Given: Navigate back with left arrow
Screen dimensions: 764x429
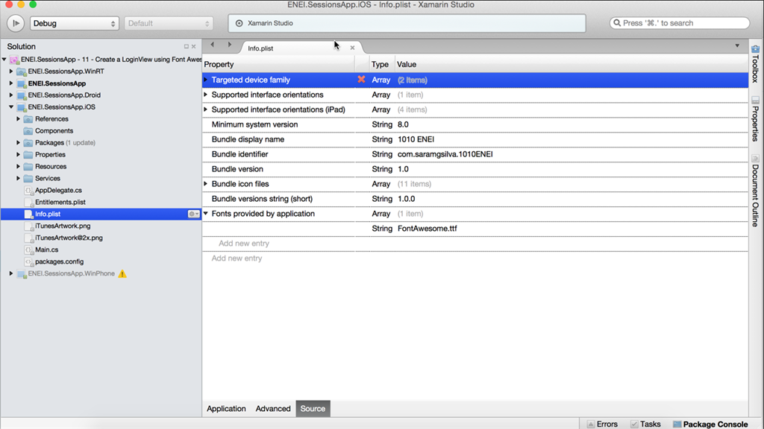Looking at the screenshot, I should pos(212,45).
